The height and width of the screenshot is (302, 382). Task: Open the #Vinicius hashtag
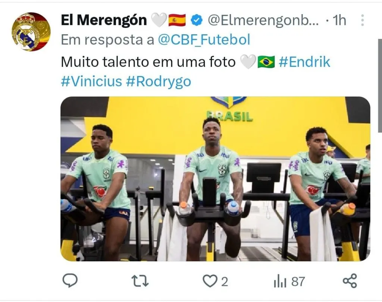(91, 81)
